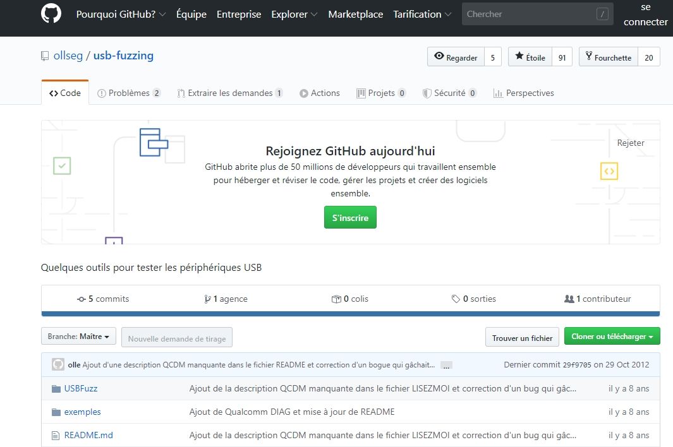Open commit hash 29f9705
673x447 pixels.
577,365
